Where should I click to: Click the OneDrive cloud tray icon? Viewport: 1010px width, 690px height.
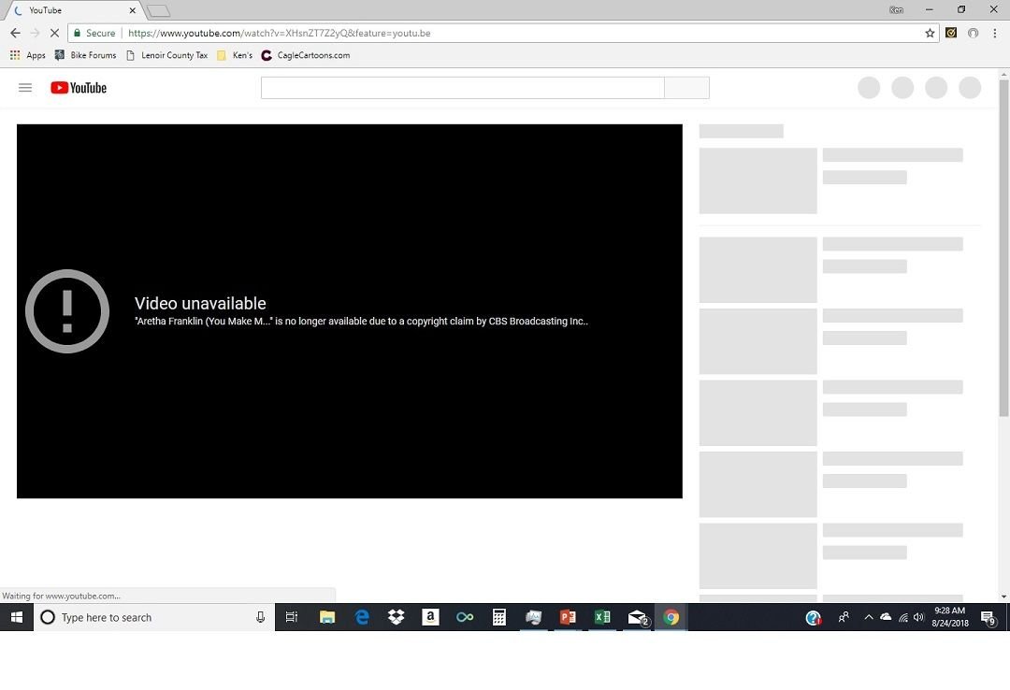886,617
